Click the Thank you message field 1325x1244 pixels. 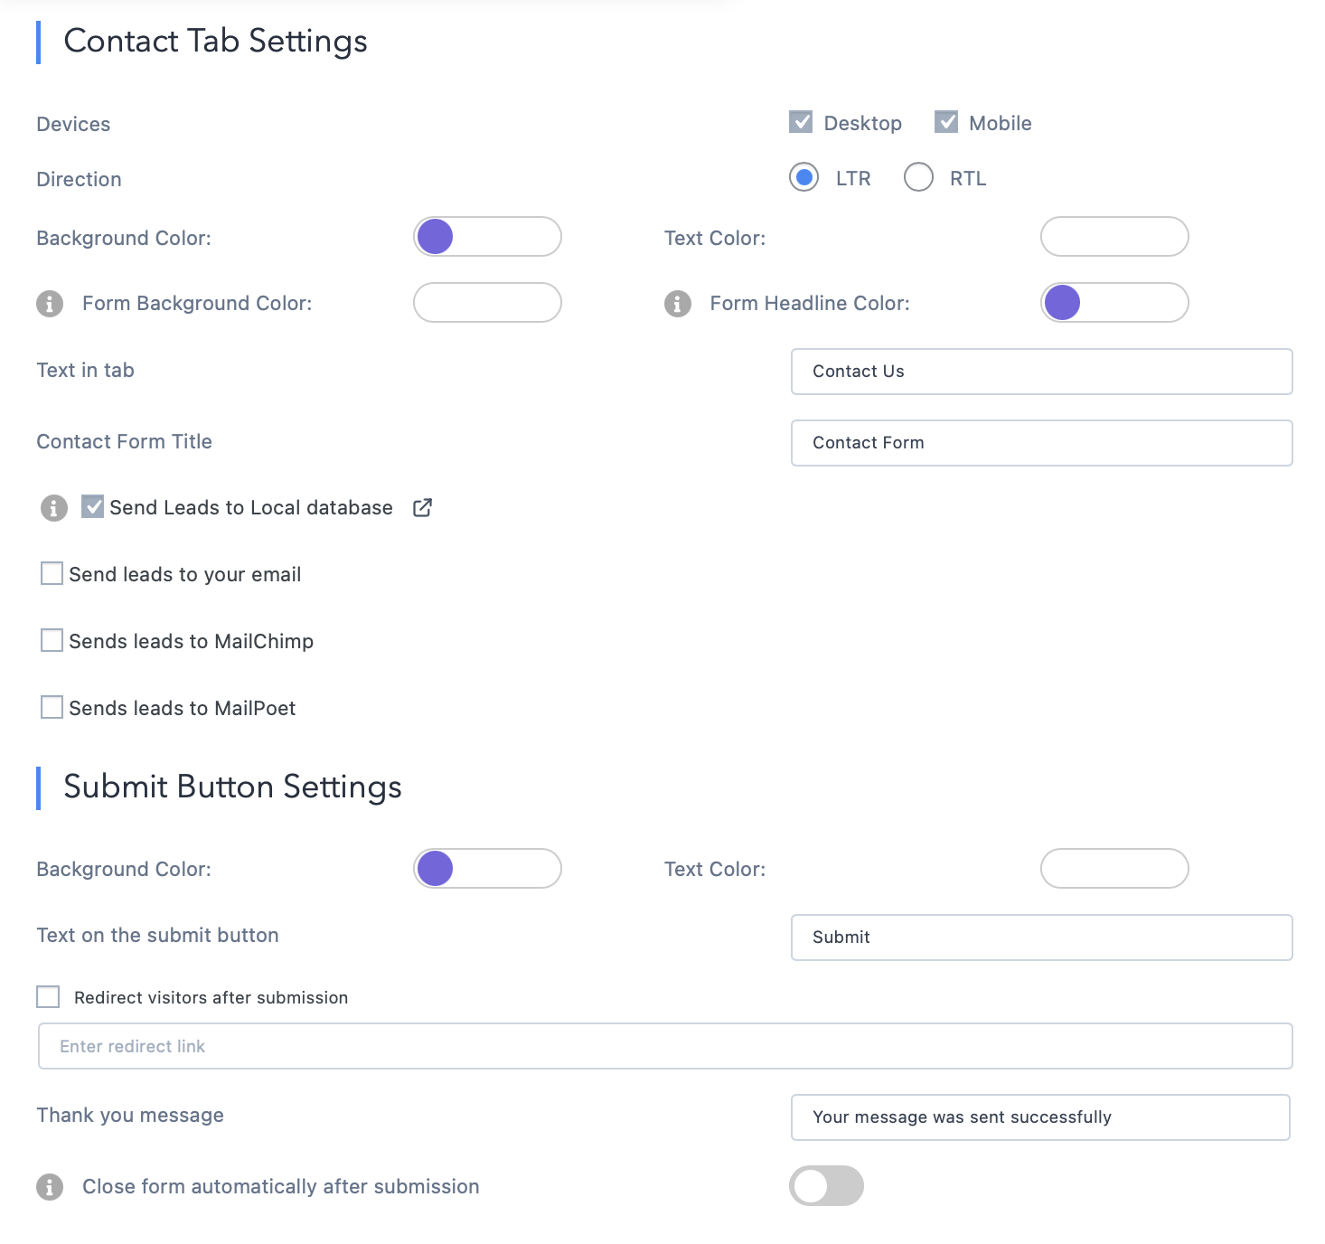pyautogui.click(x=1039, y=1117)
